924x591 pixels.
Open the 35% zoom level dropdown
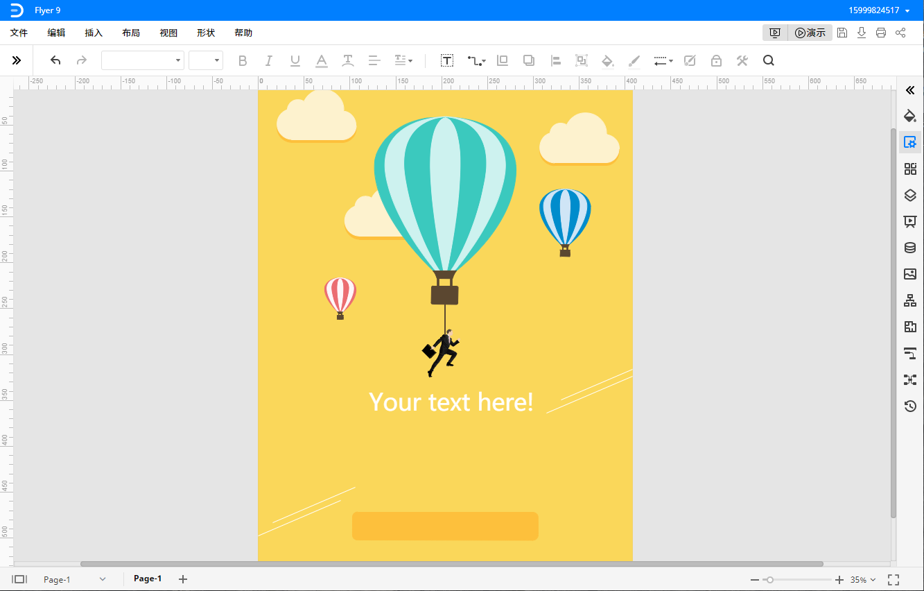[x=863, y=580]
